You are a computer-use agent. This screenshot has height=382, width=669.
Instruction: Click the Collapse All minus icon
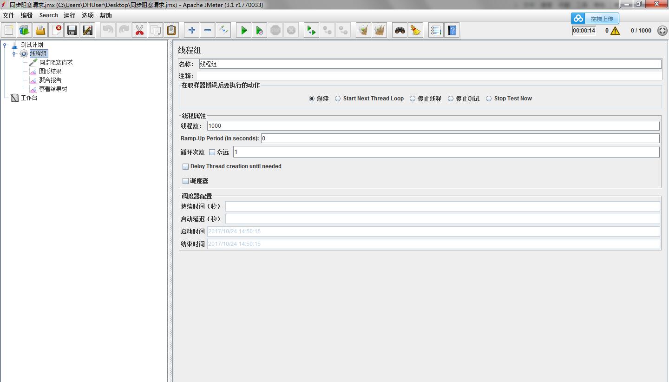(208, 30)
